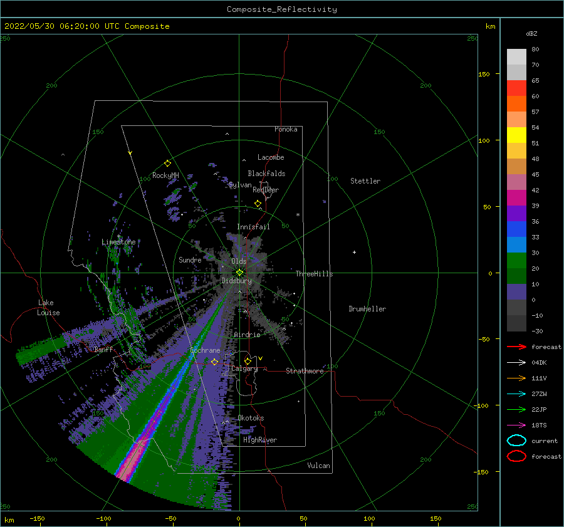Click the Banff label
Viewport: 564px width, 527px height.
103,350
